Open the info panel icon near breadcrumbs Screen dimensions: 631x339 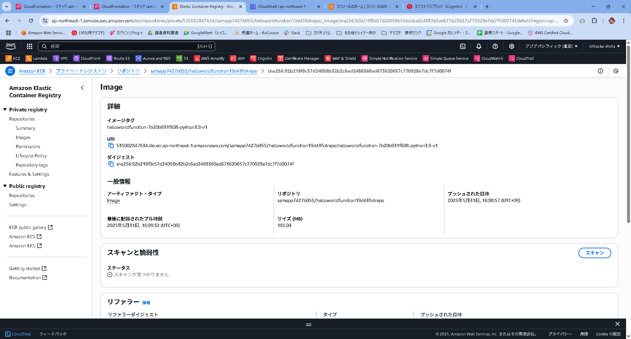pos(600,71)
